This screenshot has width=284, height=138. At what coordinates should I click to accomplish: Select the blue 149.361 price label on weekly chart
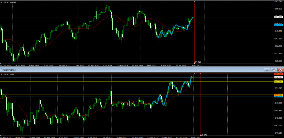click(278, 25)
